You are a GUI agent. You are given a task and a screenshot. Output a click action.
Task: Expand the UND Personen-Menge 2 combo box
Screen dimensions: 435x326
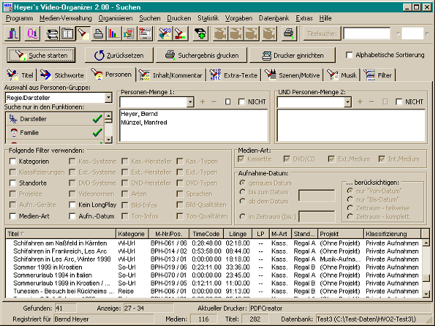(x=347, y=102)
